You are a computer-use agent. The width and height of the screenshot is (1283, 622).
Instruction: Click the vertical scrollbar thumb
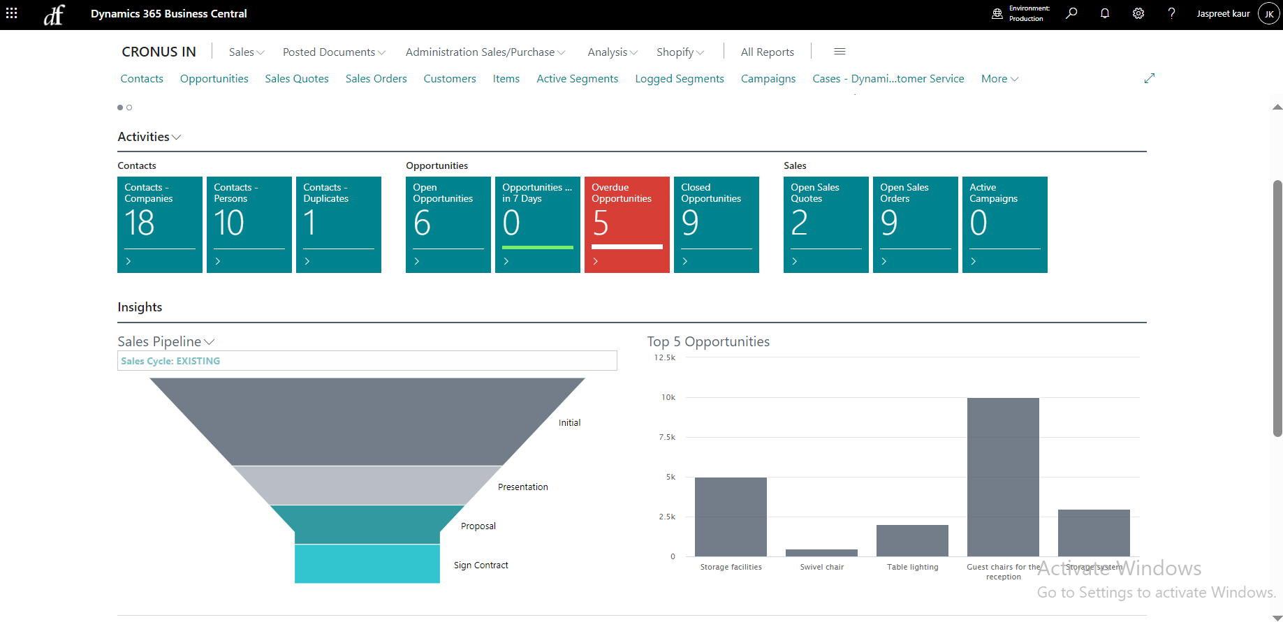tap(1277, 307)
